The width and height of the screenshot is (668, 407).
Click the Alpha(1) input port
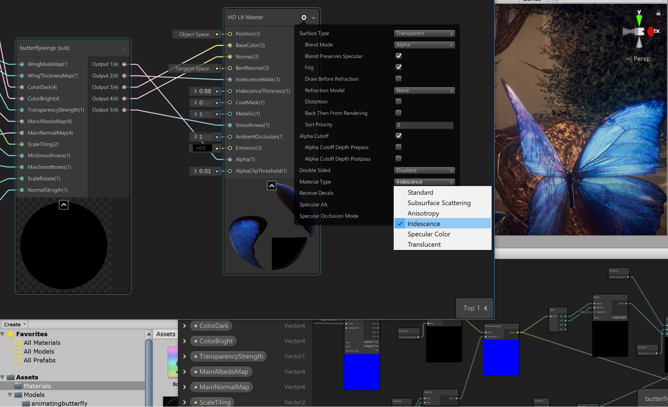click(x=230, y=160)
